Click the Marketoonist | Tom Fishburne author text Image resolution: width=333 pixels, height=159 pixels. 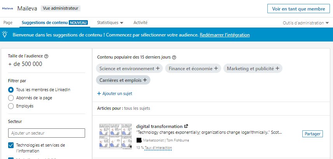tap(166, 140)
